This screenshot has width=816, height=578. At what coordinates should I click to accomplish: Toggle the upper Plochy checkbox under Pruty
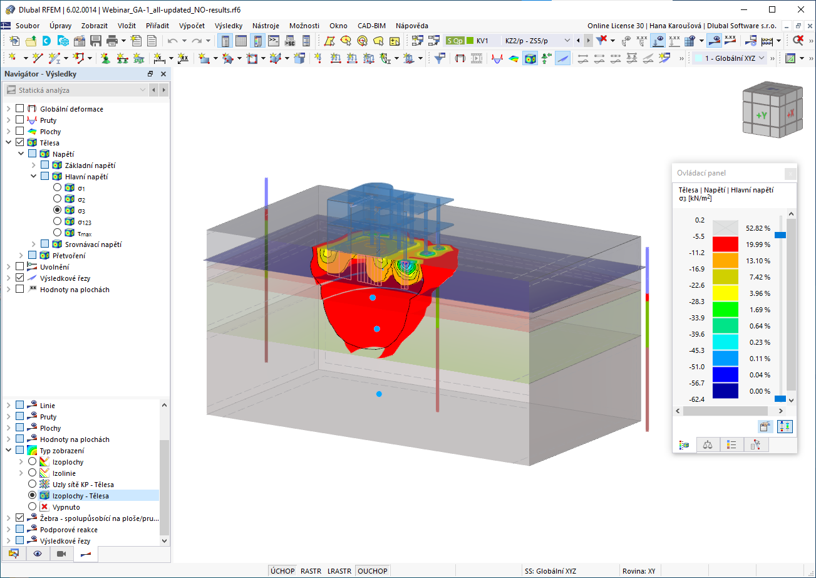pyautogui.click(x=20, y=132)
